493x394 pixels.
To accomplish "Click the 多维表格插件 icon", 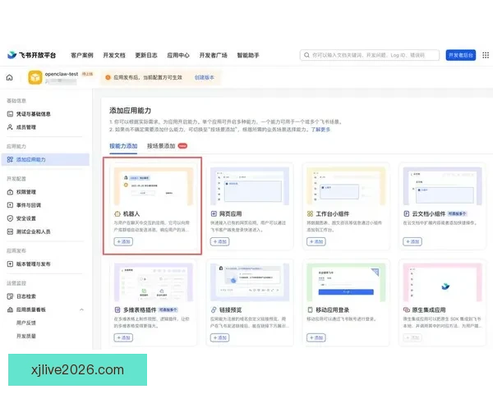I will 117,310.
